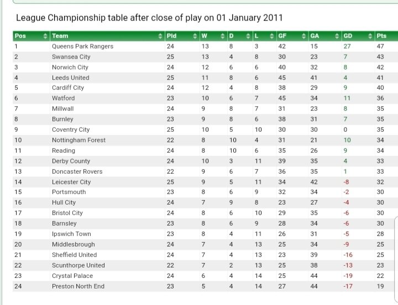Click the League Championship table heading
The height and width of the screenshot is (305, 398).
point(149,18)
